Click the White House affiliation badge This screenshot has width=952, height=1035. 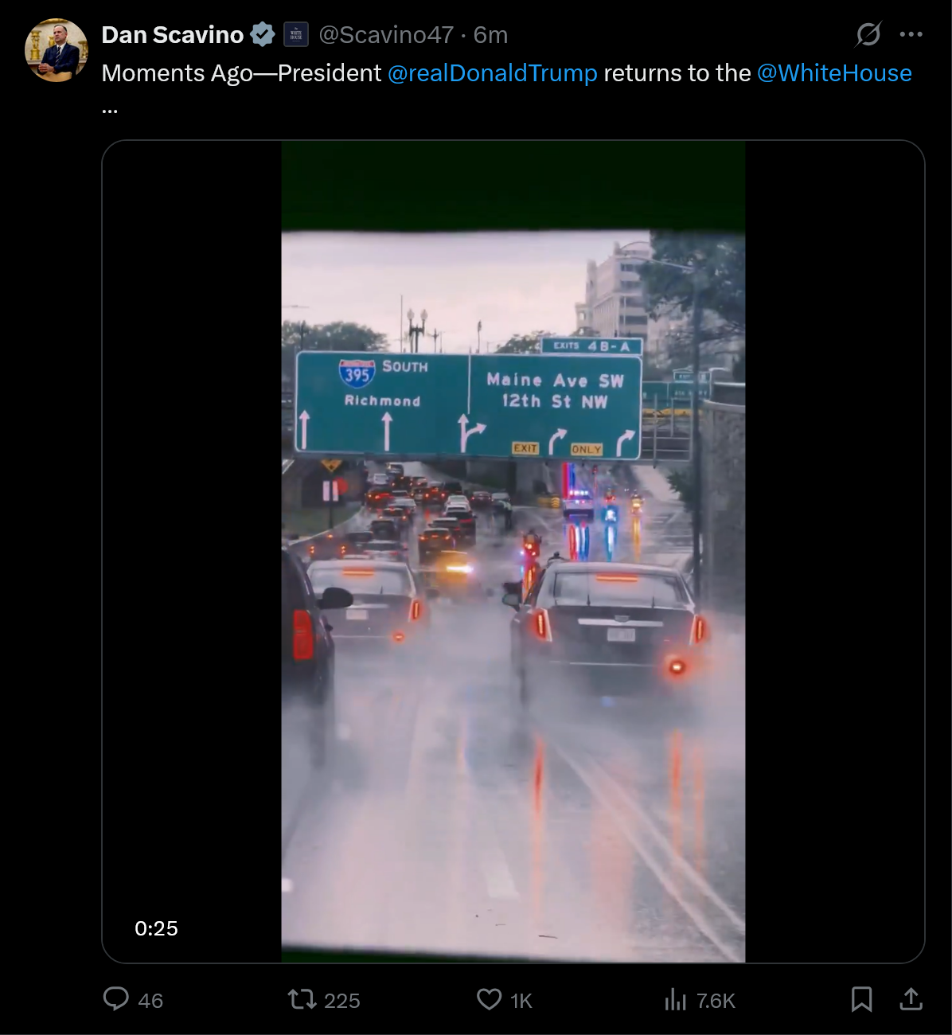(x=296, y=35)
